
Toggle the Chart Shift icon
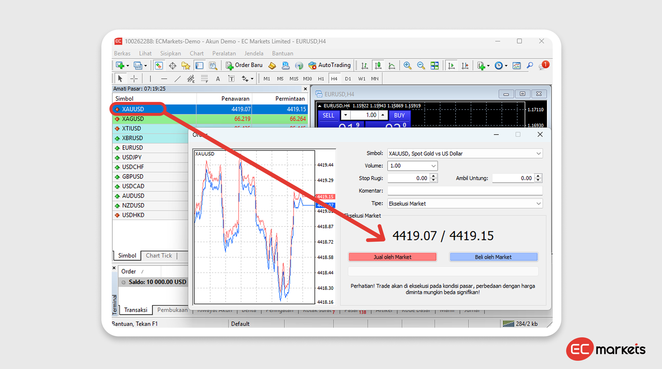(465, 65)
